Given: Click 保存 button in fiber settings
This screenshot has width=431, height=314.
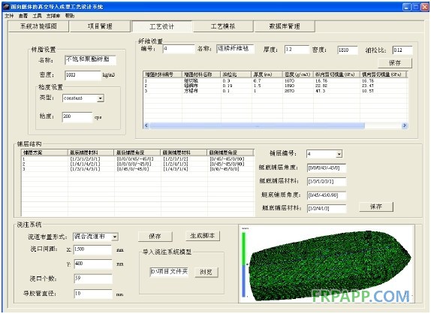Looking at the screenshot, I should pyautogui.click(x=395, y=63).
